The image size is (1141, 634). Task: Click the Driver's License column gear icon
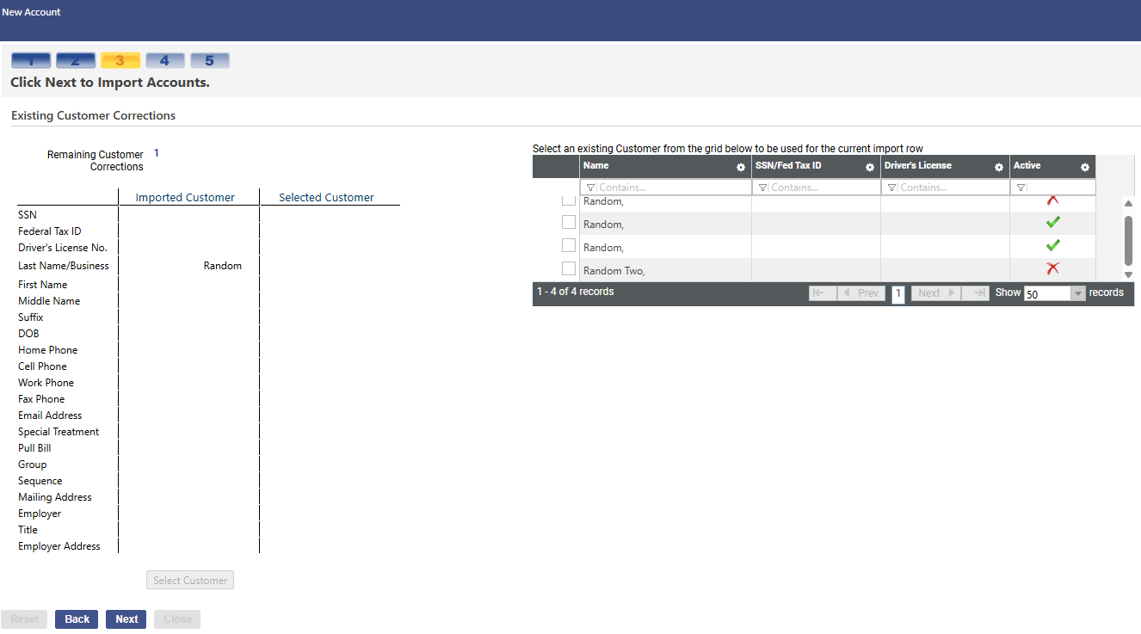point(999,167)
